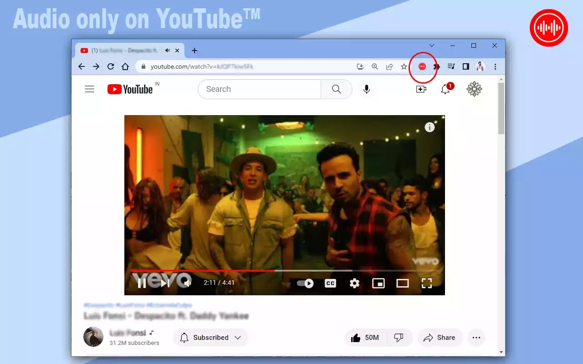The image size is (583, 364).
Task: Open a new browser tab
Action: pos(194,51)
